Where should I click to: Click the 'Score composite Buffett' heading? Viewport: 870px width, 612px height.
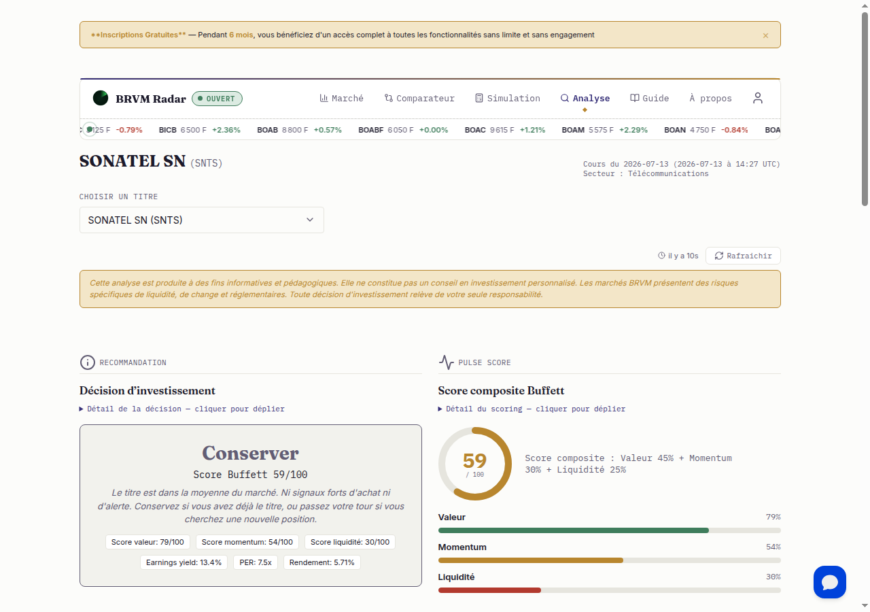point(502,391)
